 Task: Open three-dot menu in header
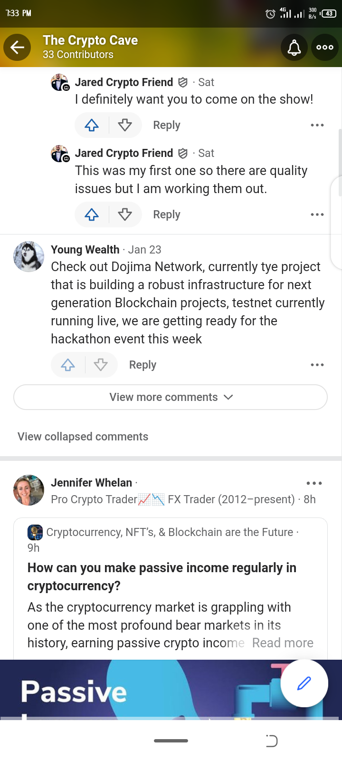click(x=325, y=47)
